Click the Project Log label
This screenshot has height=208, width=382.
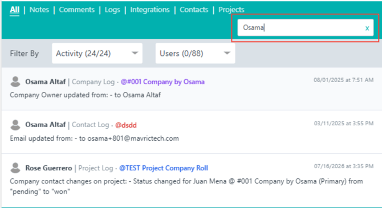coord(96,168)
